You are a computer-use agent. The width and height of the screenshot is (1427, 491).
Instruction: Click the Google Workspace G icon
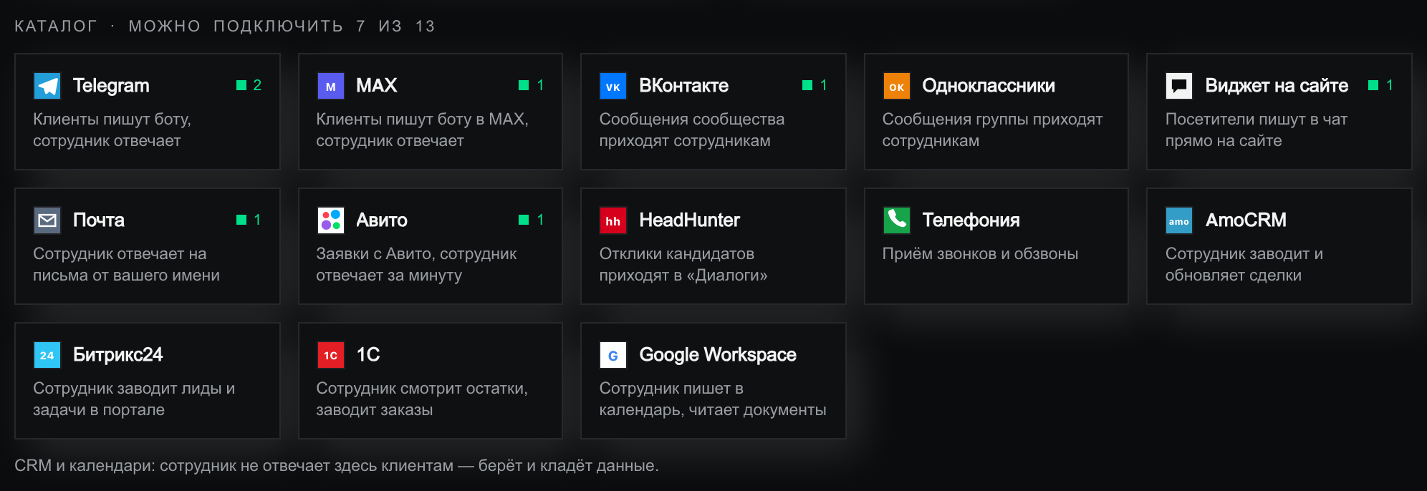613,355
